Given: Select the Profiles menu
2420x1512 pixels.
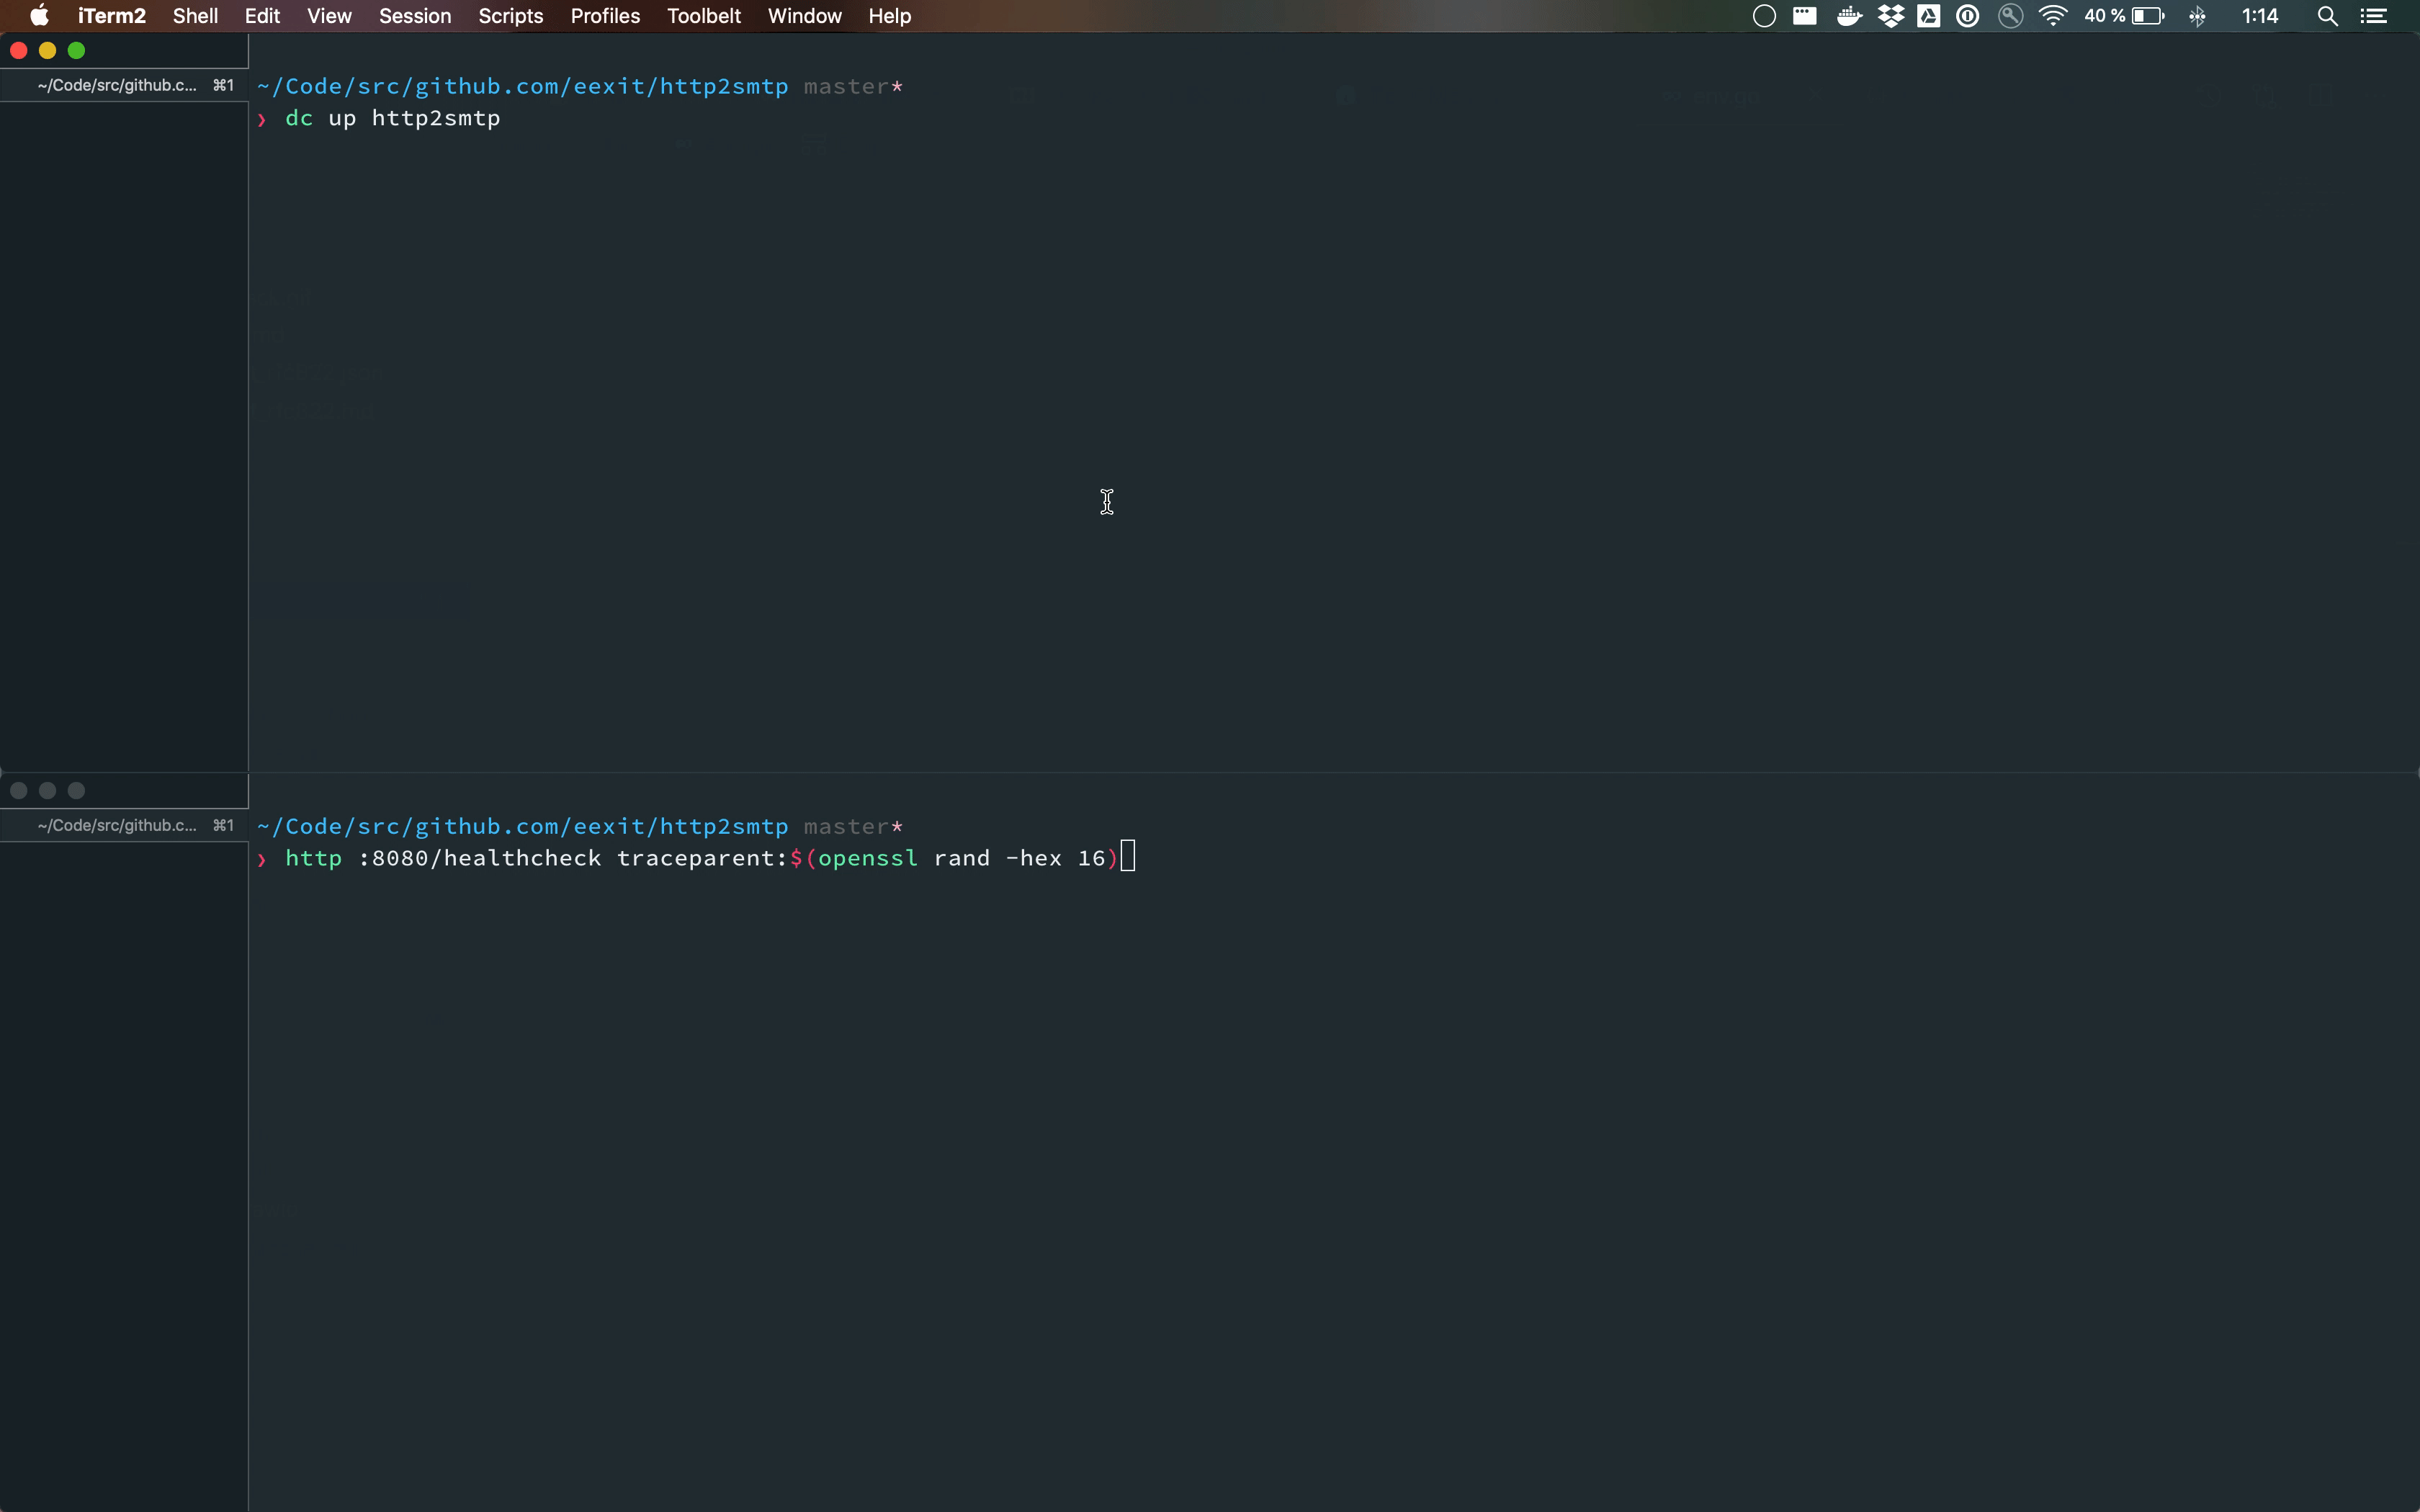Looking at the screenshot, I should coord(603,16).
